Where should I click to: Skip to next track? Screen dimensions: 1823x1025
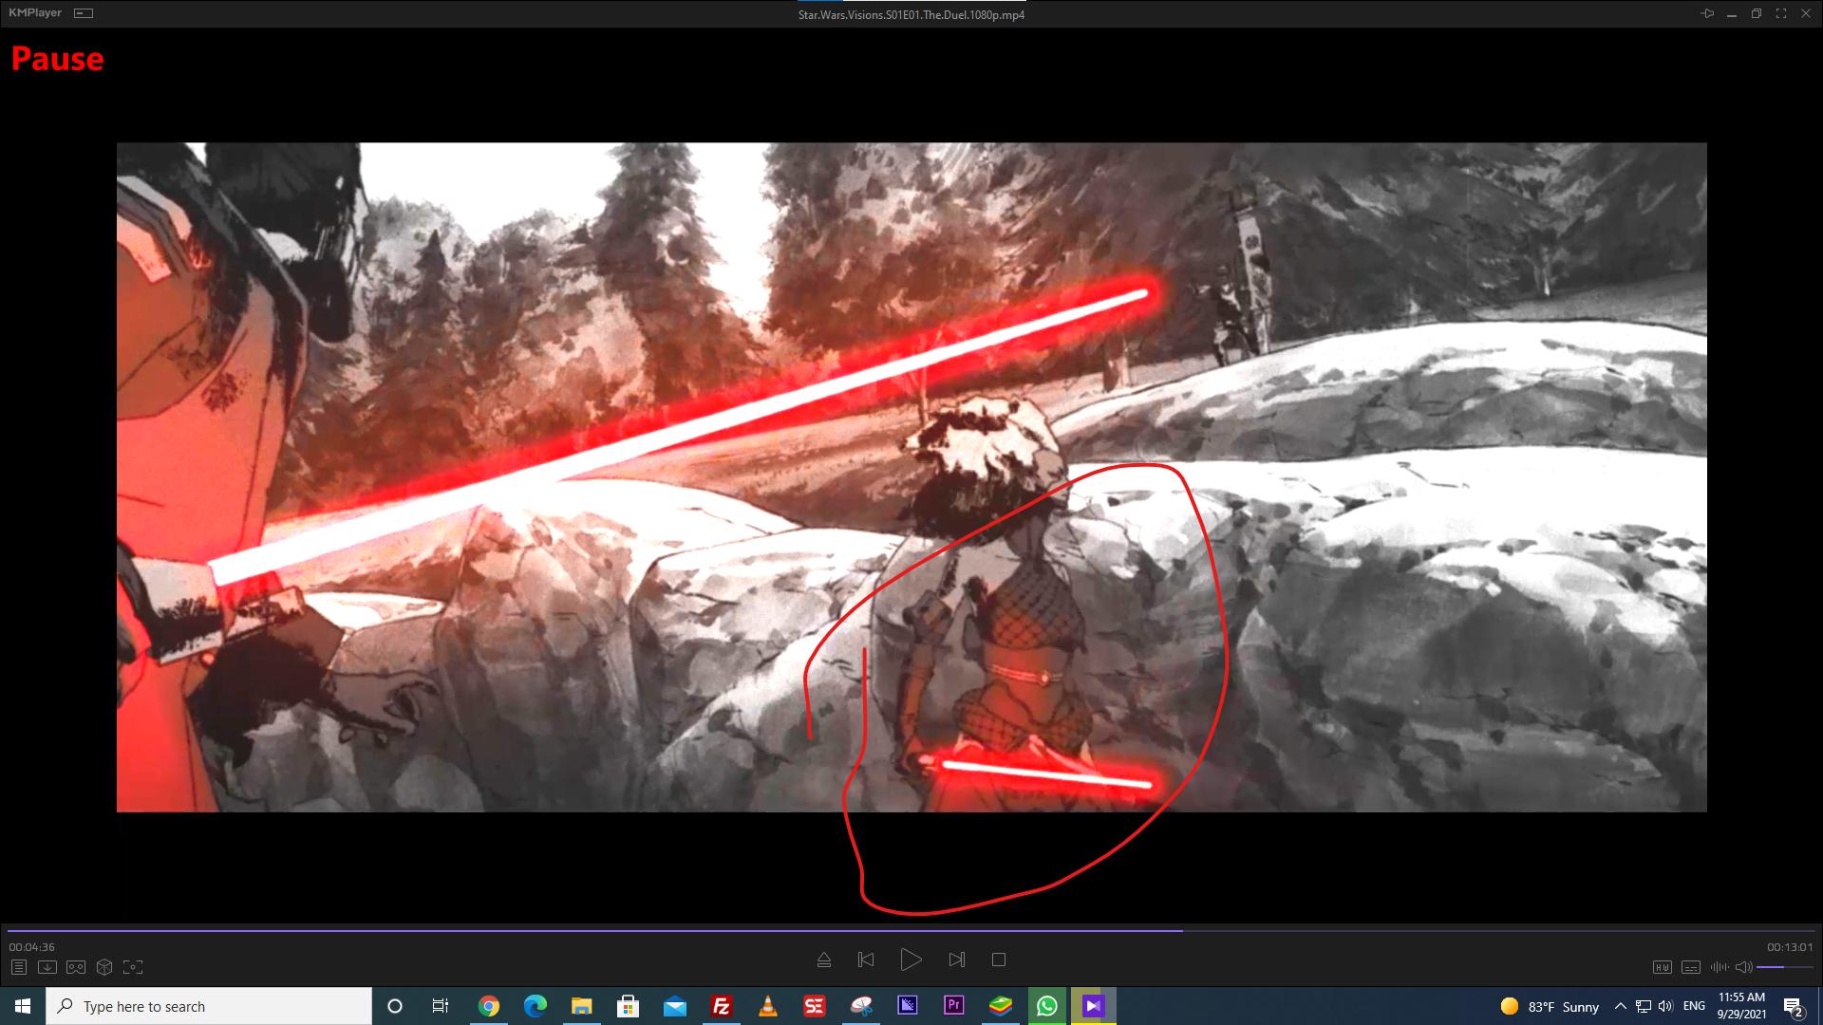[957, 960]
